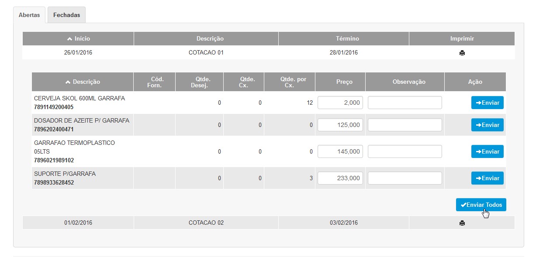The height and width of the screenshot is (257, 536).
Task: Send SUPORTE P/GARRAFA row with Enviar
Action: click(487, 178)
